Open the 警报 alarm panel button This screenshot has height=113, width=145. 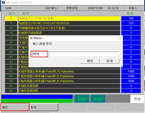point(137,99)
